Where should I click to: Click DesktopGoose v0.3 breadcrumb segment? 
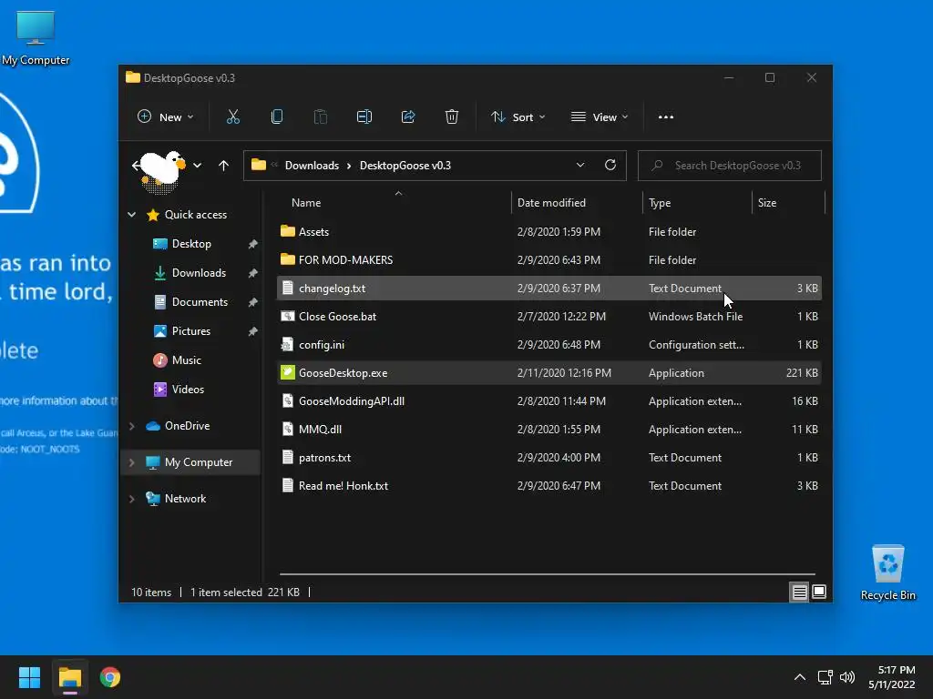pos(405,166)
